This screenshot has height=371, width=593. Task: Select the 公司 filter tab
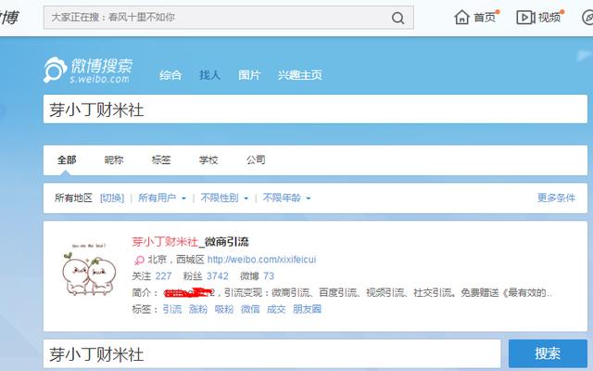256,160
